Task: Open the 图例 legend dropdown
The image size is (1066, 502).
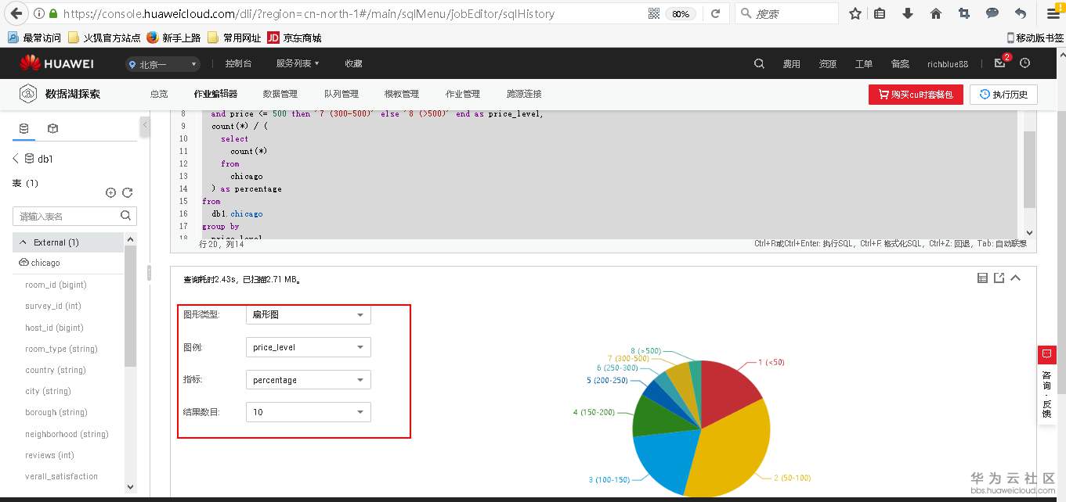Action: tap(308, 346)
